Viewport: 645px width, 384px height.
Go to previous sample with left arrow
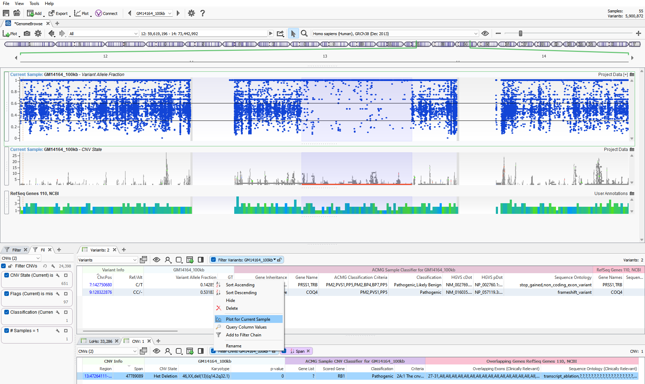coord(130,13)
